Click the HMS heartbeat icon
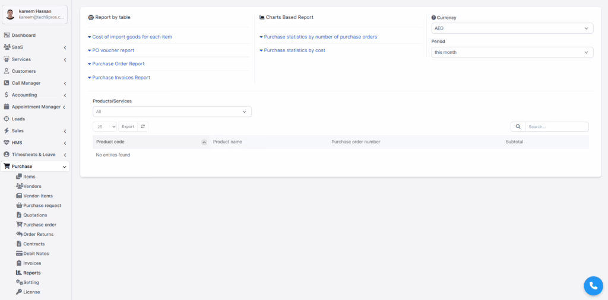This screenshot has height=300, width=608. (7, 143)
